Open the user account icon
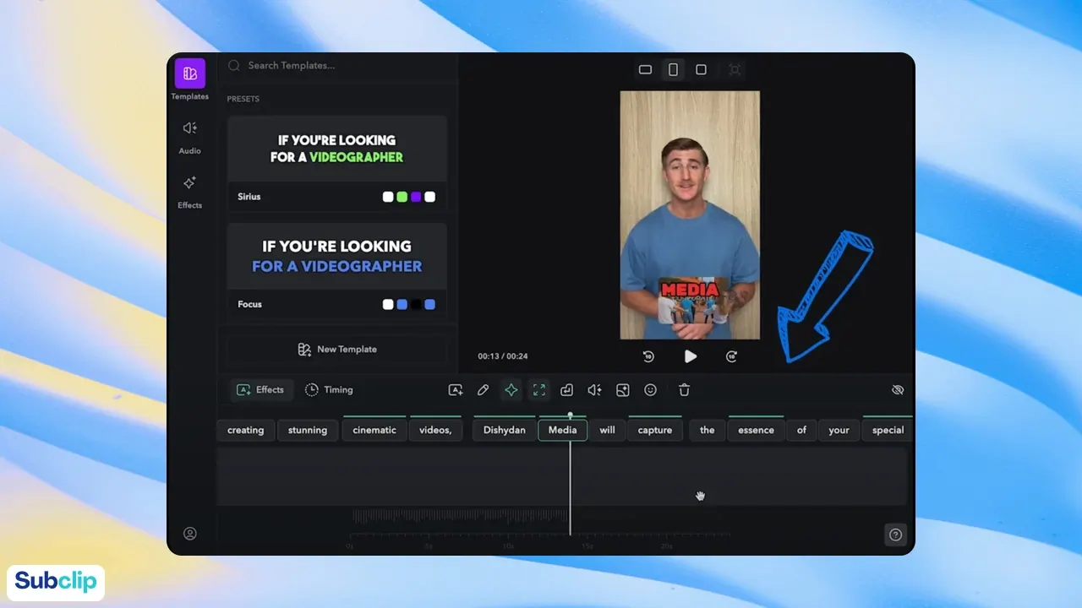This screenshot has height=608, width=1082. [x=190, y=534]
